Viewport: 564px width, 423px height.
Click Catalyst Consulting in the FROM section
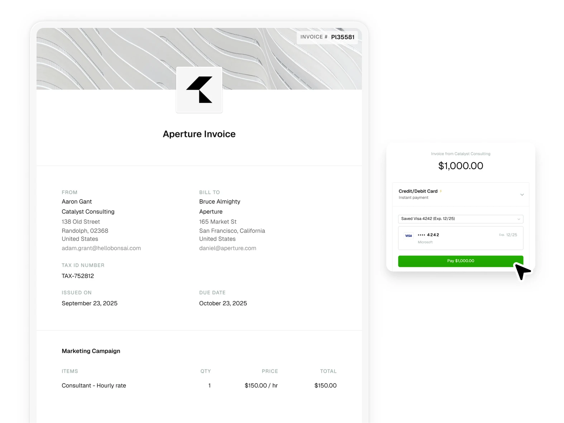(x=88, y=212)
